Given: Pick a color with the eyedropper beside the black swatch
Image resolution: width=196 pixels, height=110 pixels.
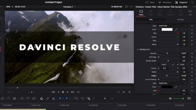Looking at the screenshot, I should pyautogui.click(x=176, y=87).
